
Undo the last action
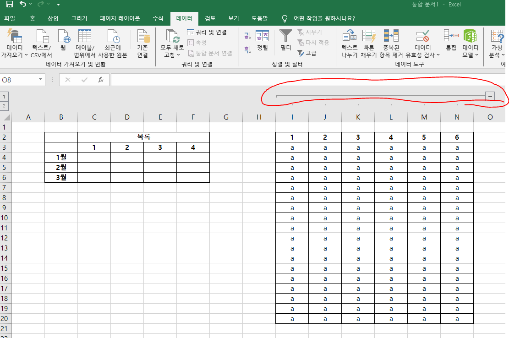[x=23, y=4]
